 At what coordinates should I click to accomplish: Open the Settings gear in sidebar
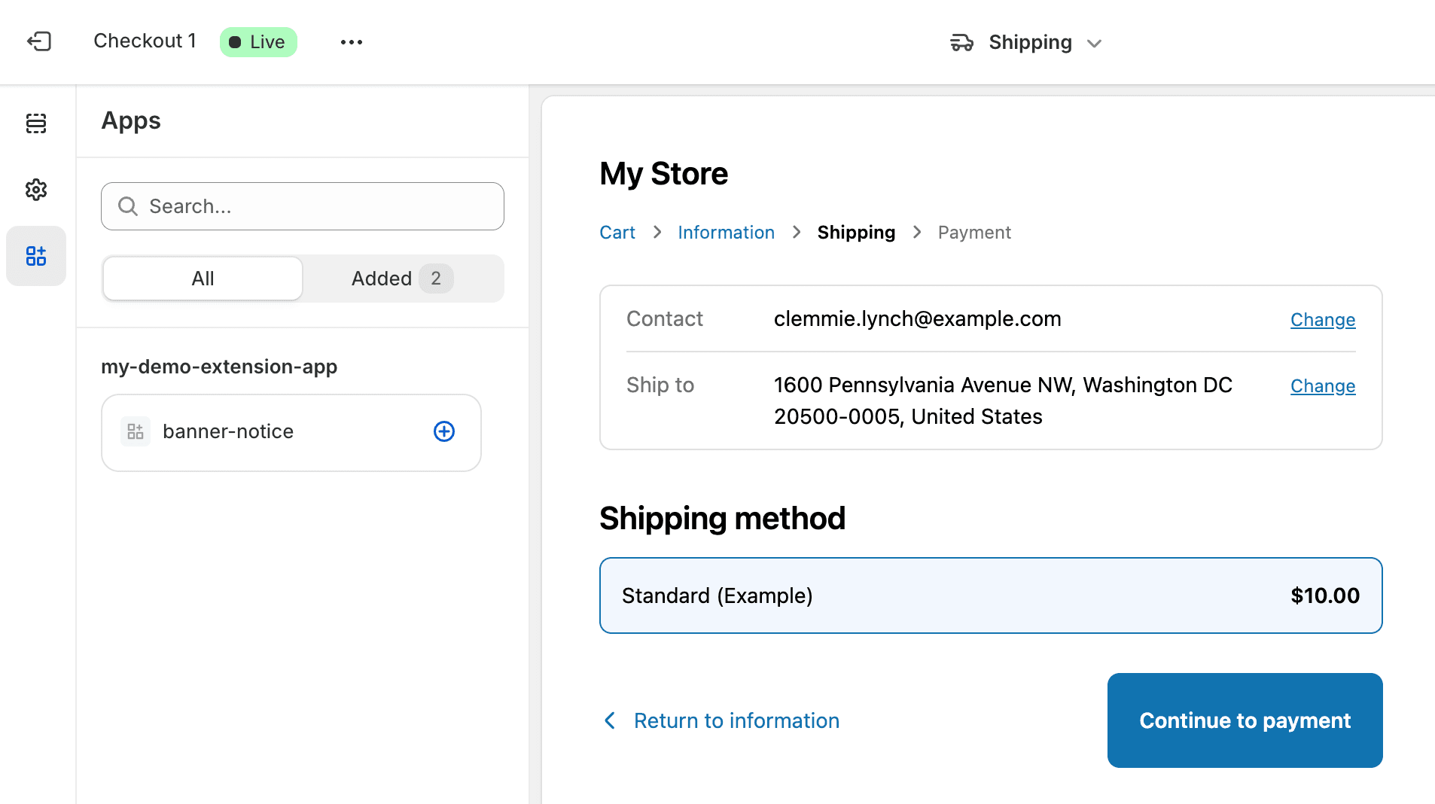[36, 190]
